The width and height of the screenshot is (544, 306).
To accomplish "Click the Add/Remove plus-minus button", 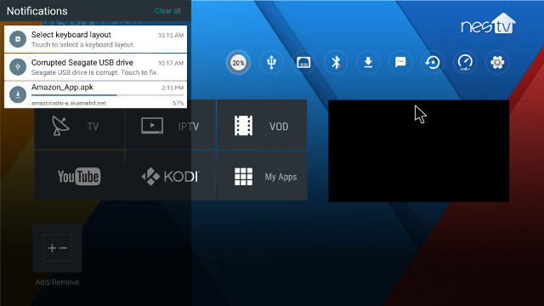I will 57,247.
